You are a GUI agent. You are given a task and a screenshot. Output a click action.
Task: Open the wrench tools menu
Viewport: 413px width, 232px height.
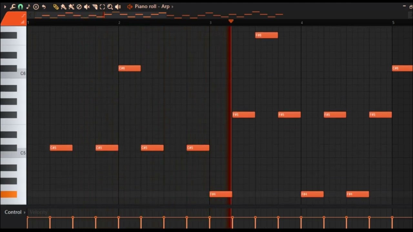tap(13, 6)
